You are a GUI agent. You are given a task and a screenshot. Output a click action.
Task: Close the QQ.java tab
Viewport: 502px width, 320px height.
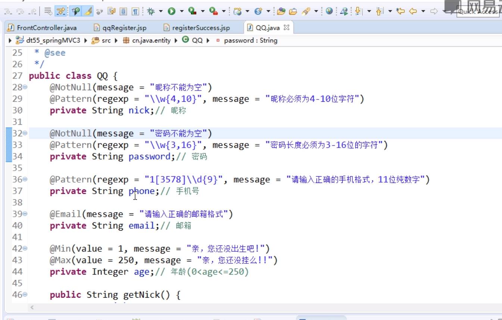(287, 27)
